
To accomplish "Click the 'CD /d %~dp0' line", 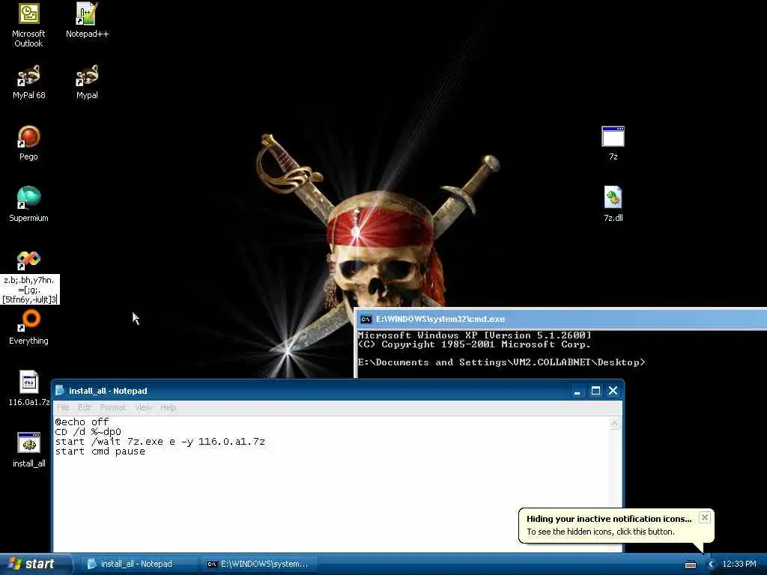I will pyautogui.click(x=88, y=432).
